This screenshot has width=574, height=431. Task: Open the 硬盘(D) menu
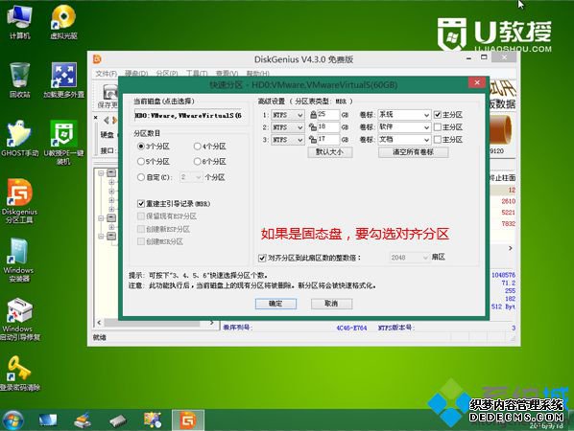click(x=135, y=74)
